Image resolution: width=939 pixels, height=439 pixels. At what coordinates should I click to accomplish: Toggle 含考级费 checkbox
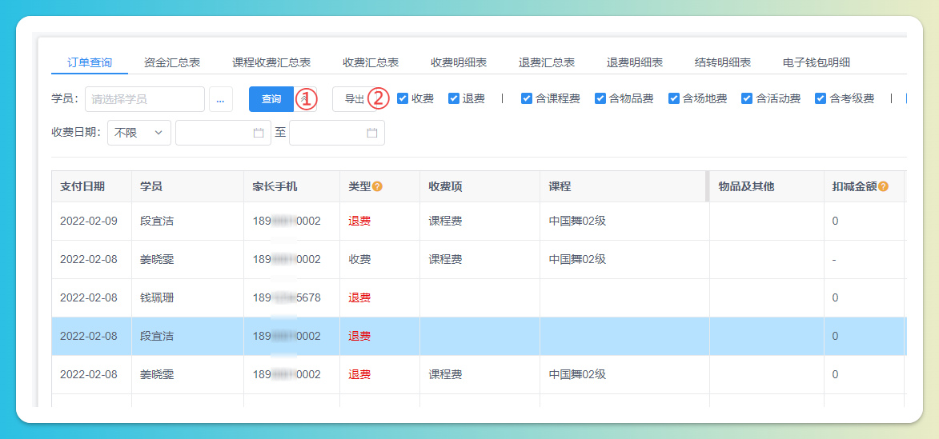[821, 98]
